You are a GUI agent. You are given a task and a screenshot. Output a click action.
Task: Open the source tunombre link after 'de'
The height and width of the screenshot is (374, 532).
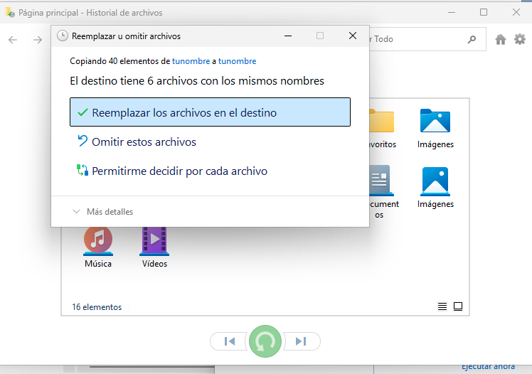(x=191, y=61)
